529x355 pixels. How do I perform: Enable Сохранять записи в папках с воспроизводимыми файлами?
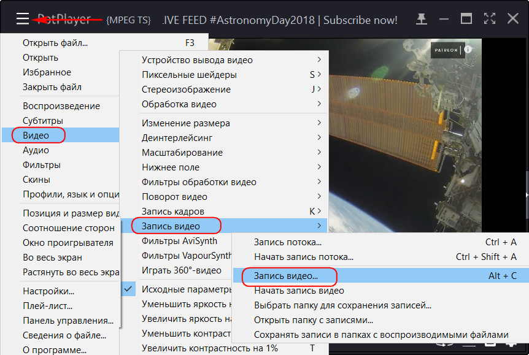(x=380, y=335)
